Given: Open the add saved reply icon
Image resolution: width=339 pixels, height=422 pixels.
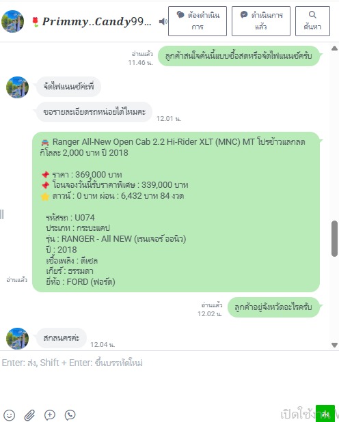Looking at the screenshot, I should 50,414.
